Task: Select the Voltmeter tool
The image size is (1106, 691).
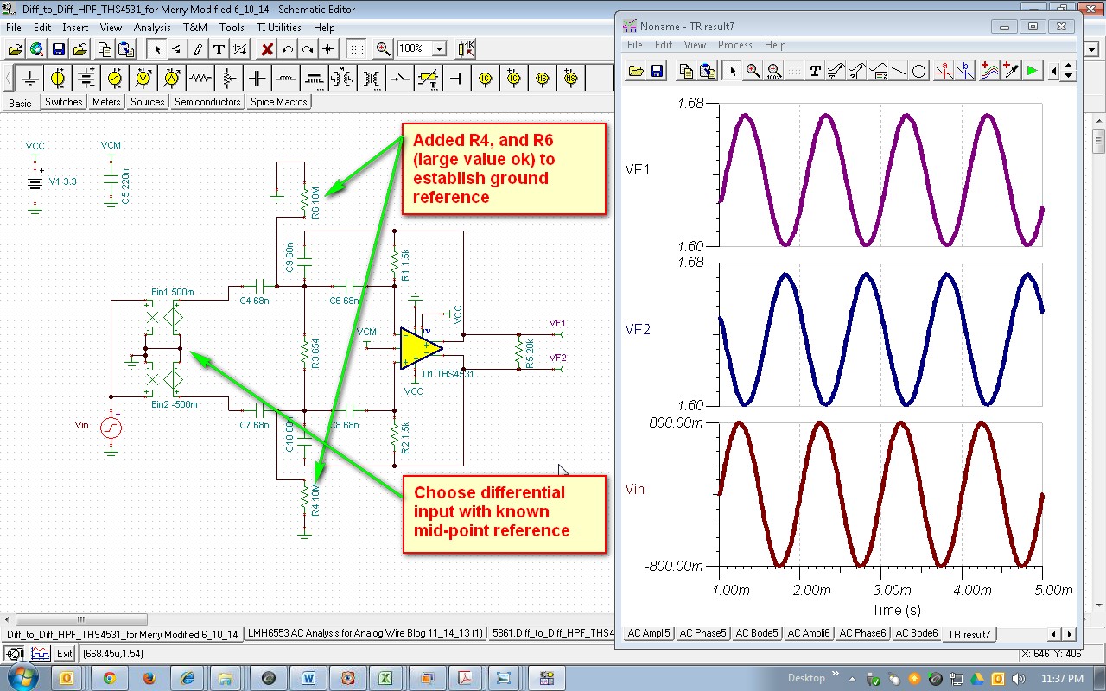Action: pyautogui.click(x=143, y=78)
